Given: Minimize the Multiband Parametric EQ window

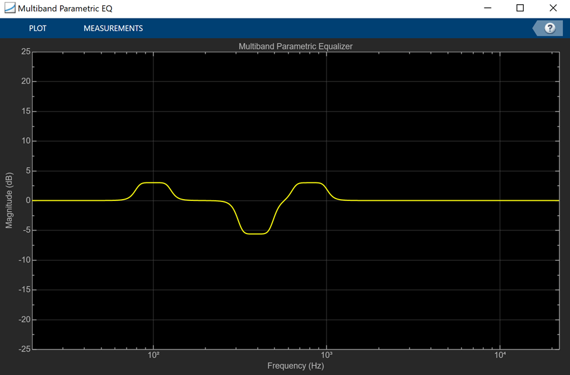Looking at the screenshot, I should [487, 9].
